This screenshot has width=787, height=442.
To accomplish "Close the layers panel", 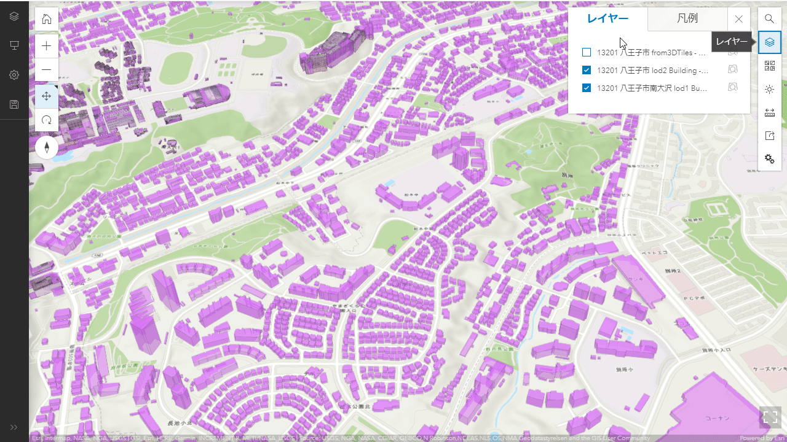I will tap(739, 19).
